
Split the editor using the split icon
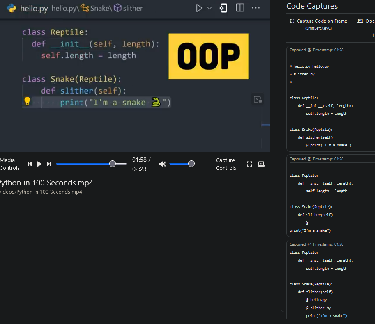[x=239, y=8]
